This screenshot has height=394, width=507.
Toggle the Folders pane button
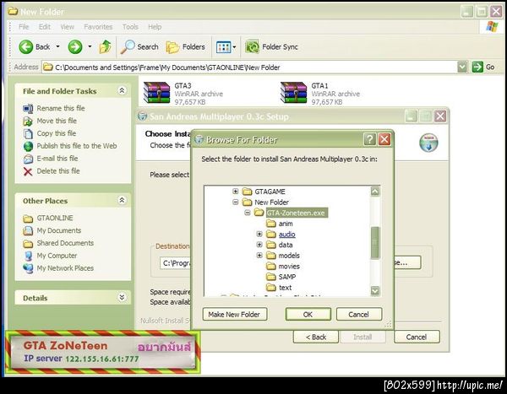[186, 47]
